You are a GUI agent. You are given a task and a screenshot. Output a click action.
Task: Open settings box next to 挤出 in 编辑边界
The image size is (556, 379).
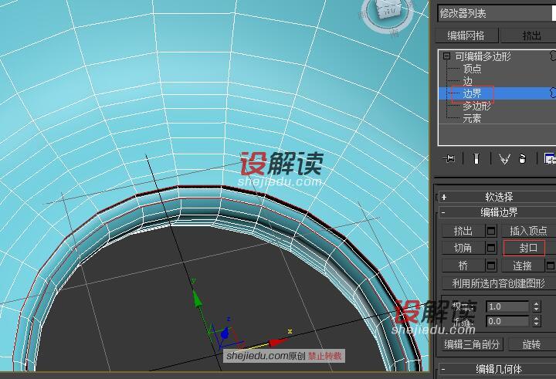[x=491, y=231]
